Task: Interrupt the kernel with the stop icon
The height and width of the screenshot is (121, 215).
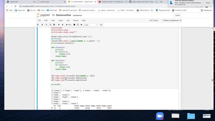Action: coord(74,25)
